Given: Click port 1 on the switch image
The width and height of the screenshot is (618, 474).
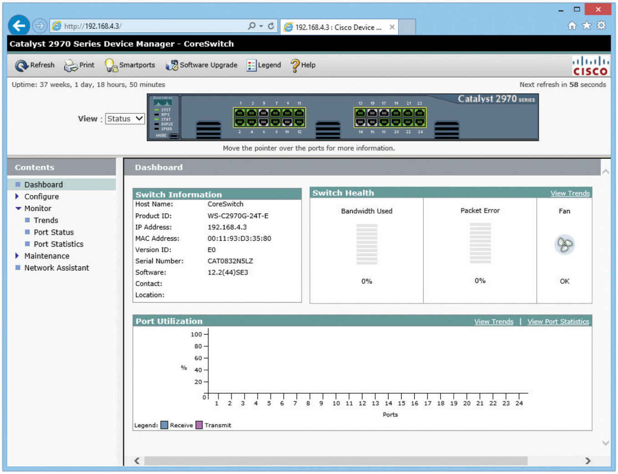Looking at the screenshot, I should (240, 113).
